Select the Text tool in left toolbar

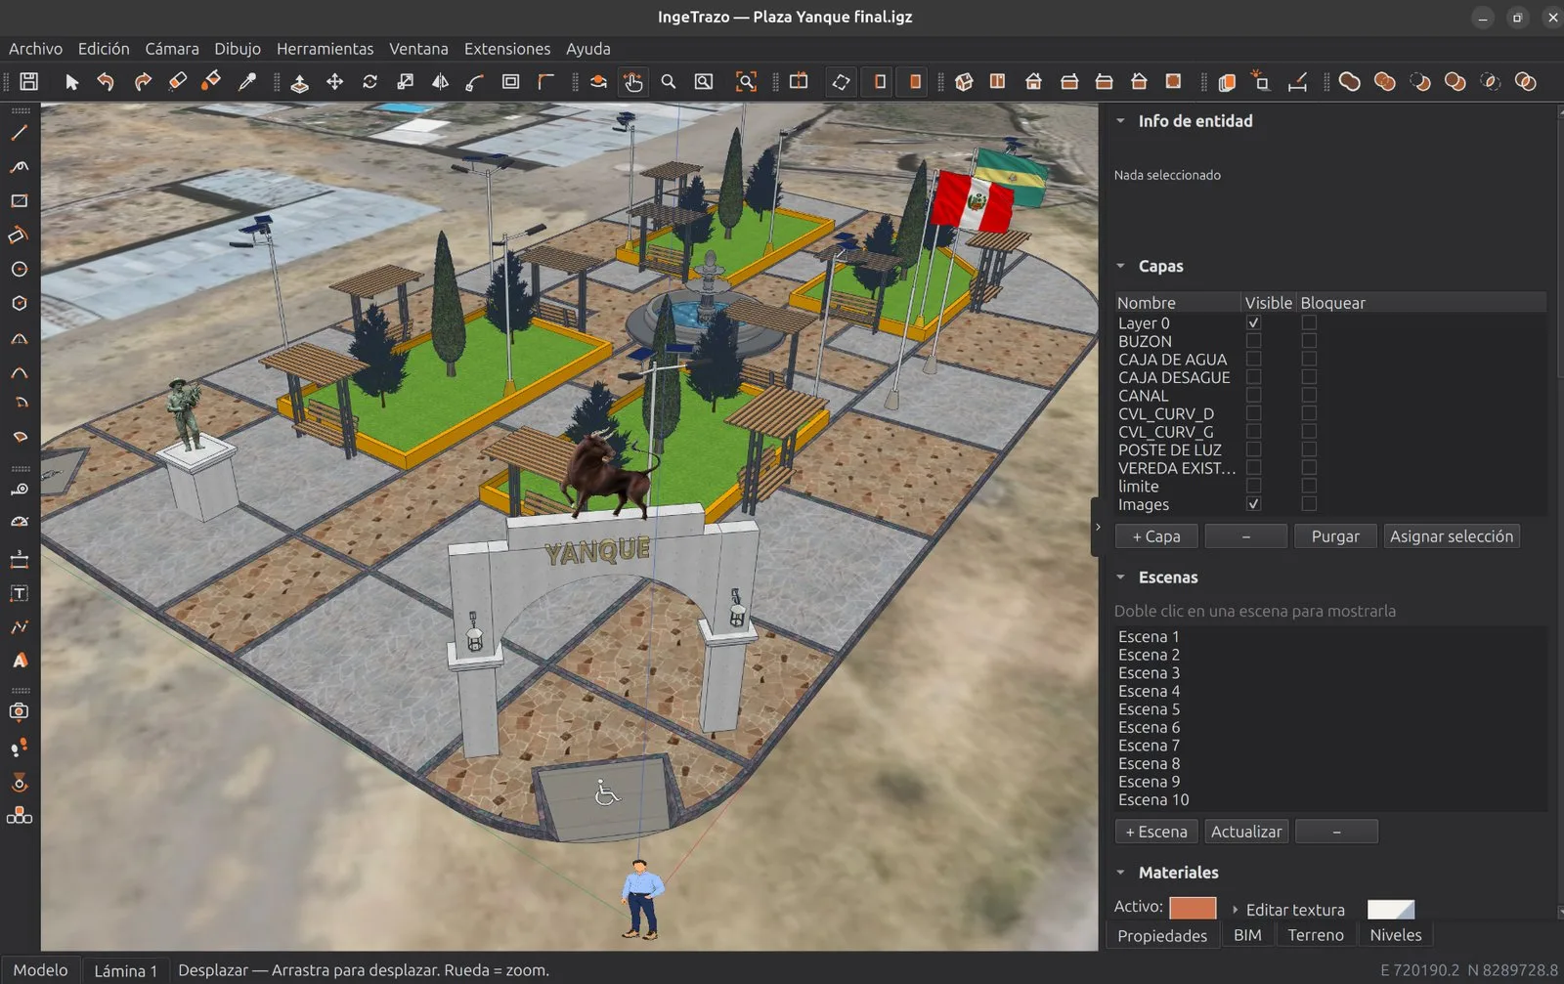tap(20, 593)
